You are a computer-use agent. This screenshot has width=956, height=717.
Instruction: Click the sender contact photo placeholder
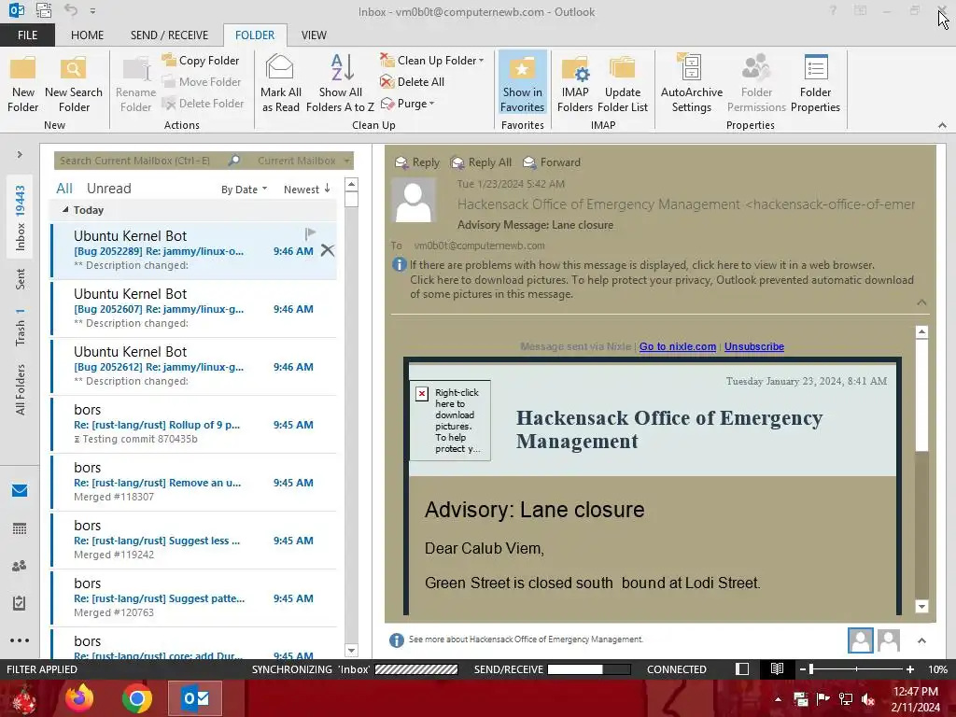(x=414, y=201)
